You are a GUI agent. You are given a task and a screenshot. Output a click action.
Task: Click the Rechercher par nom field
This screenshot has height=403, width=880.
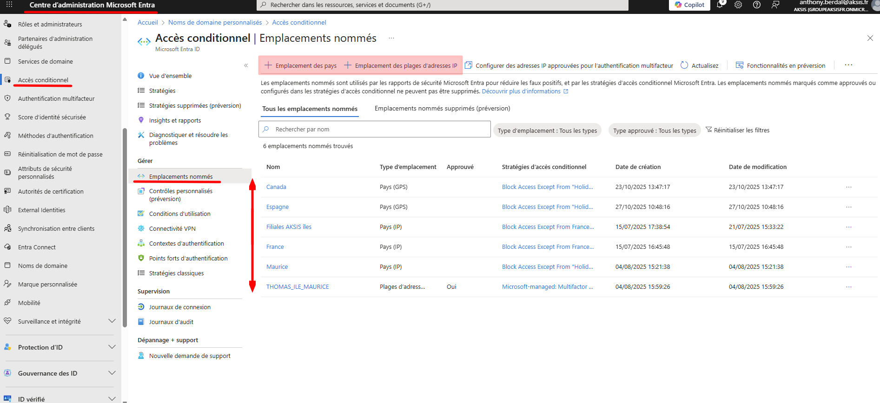click(x=375, y=129)
